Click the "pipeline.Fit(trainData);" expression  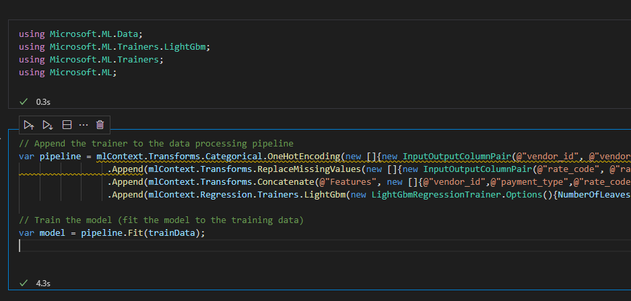(x=143, y=232)
